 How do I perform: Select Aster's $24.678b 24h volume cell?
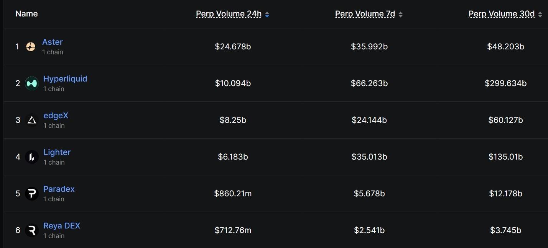pyautogui.click(x=233, y=47)
